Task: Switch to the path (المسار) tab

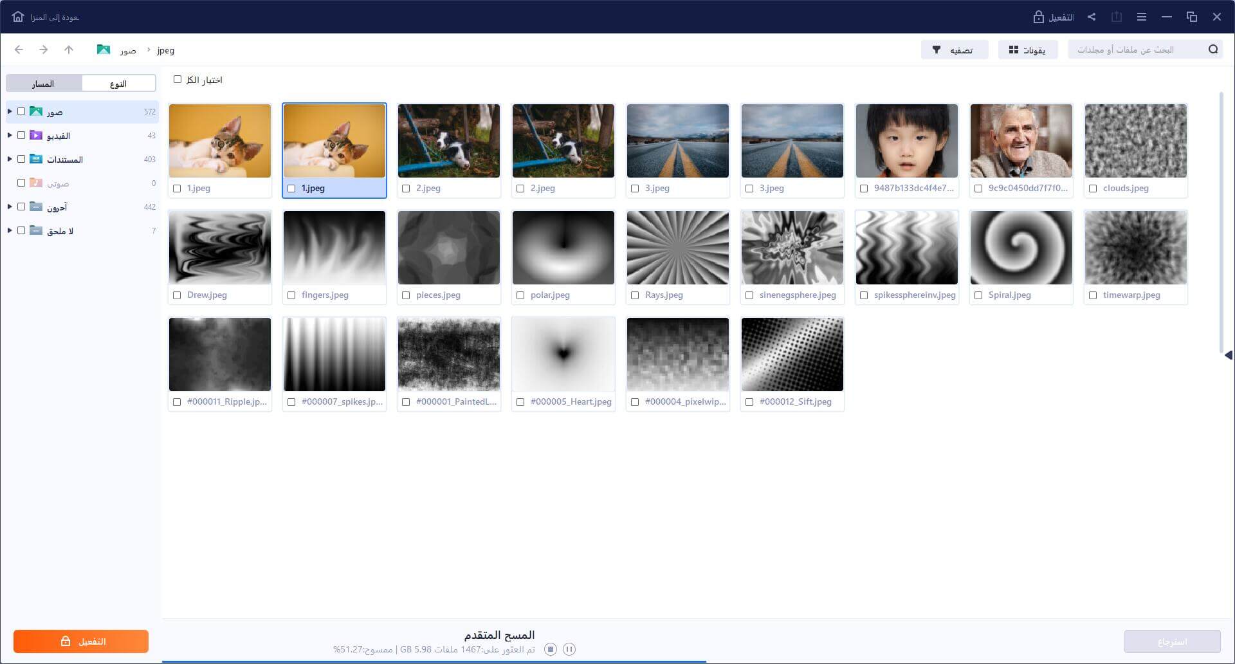Action: (43, 84)
